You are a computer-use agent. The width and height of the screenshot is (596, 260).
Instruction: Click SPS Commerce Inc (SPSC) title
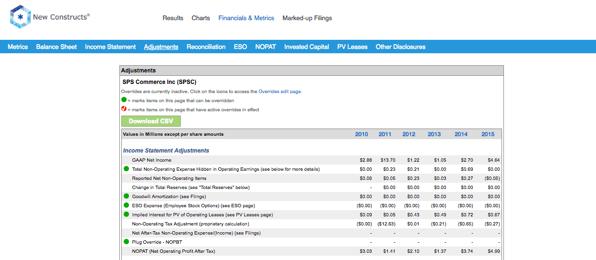pos(159,82)
